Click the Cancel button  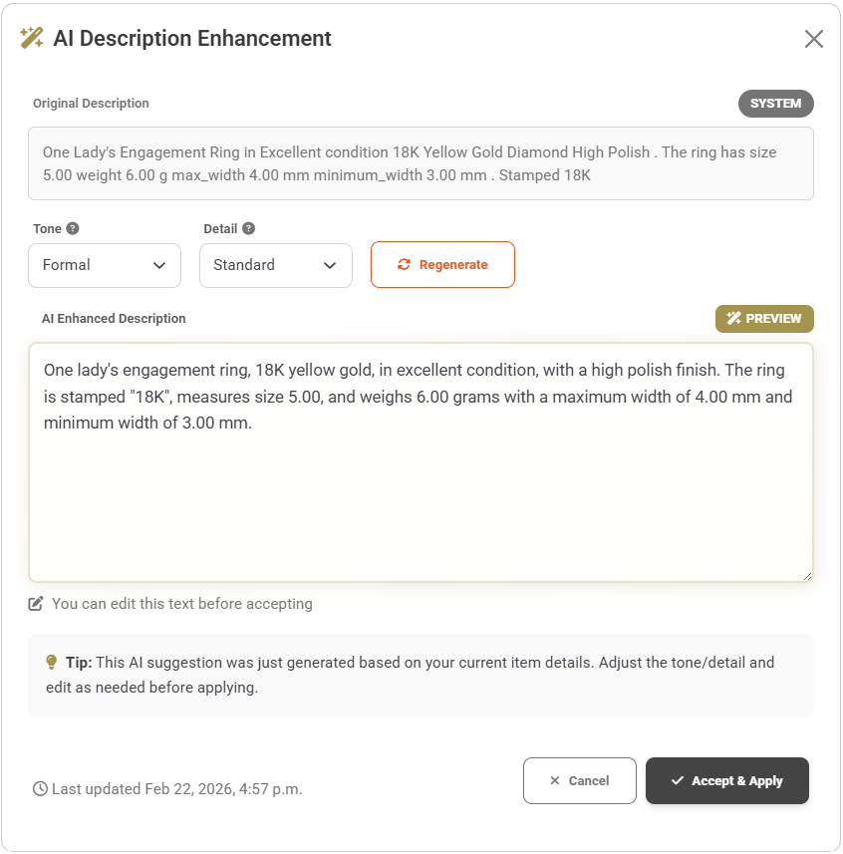(x=579, y=780)
